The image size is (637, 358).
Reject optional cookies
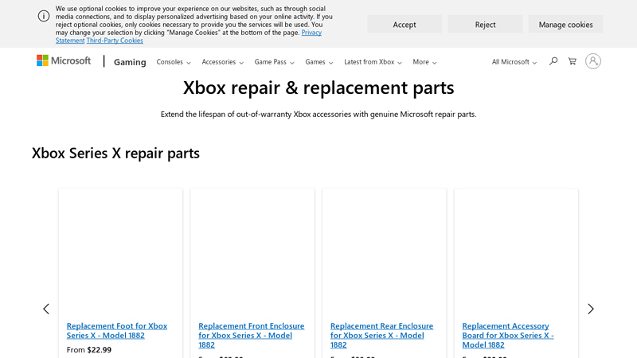(485, 25)
